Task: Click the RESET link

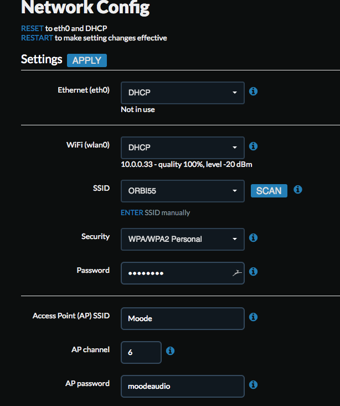Action: (32, 28)
